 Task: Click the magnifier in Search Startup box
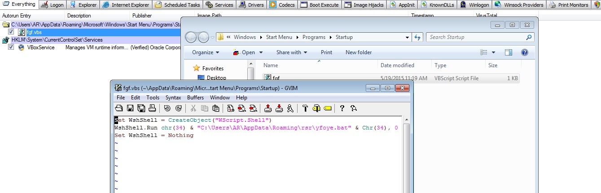tap(529, 37)
